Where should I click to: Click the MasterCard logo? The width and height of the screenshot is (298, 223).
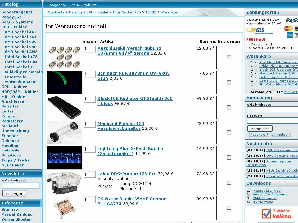(288, 28)
